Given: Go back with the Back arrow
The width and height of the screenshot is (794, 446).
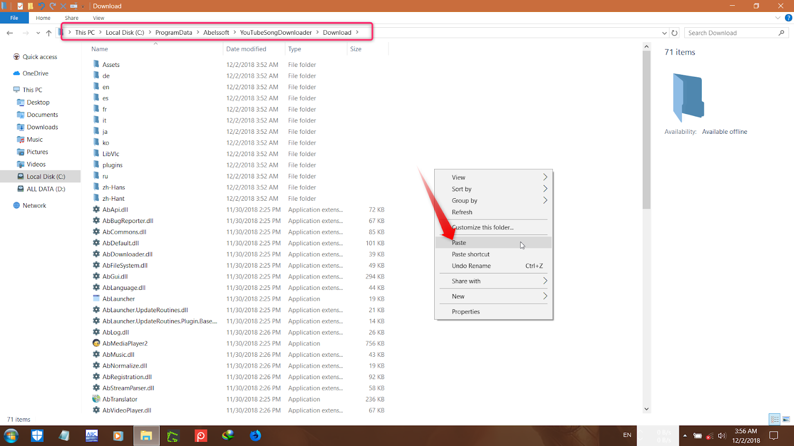Looking at the screenshot, I should click(10, 33).
